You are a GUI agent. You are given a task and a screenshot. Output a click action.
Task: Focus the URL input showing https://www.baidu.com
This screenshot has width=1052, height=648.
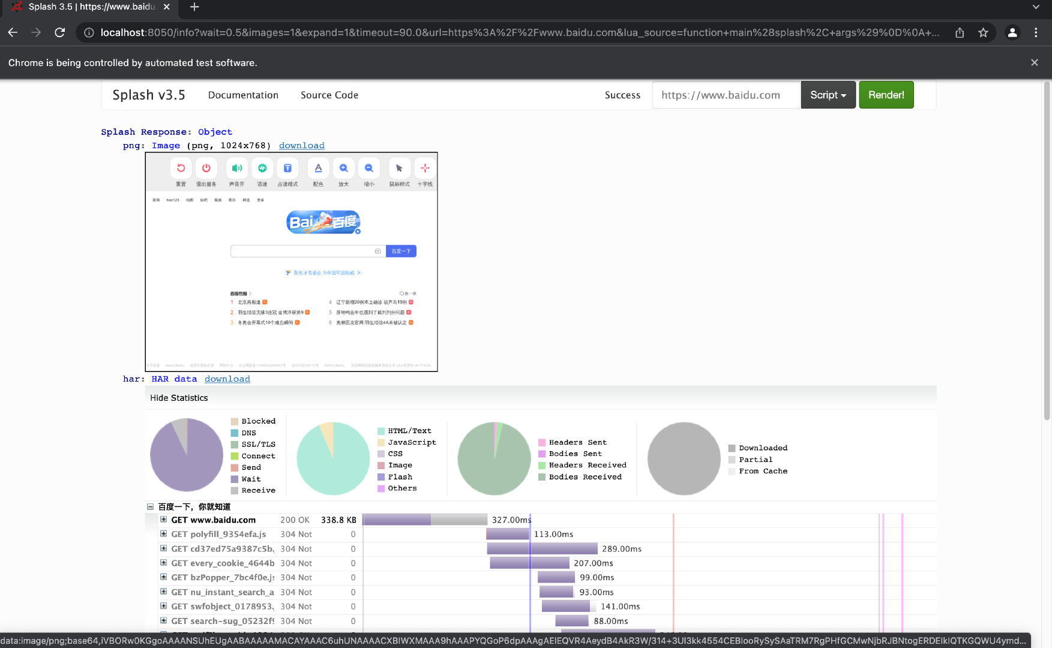click(726, 95)
